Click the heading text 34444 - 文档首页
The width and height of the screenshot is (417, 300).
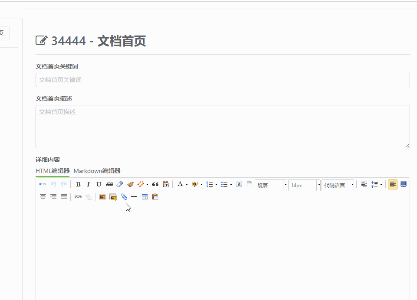tap(99, 41)
